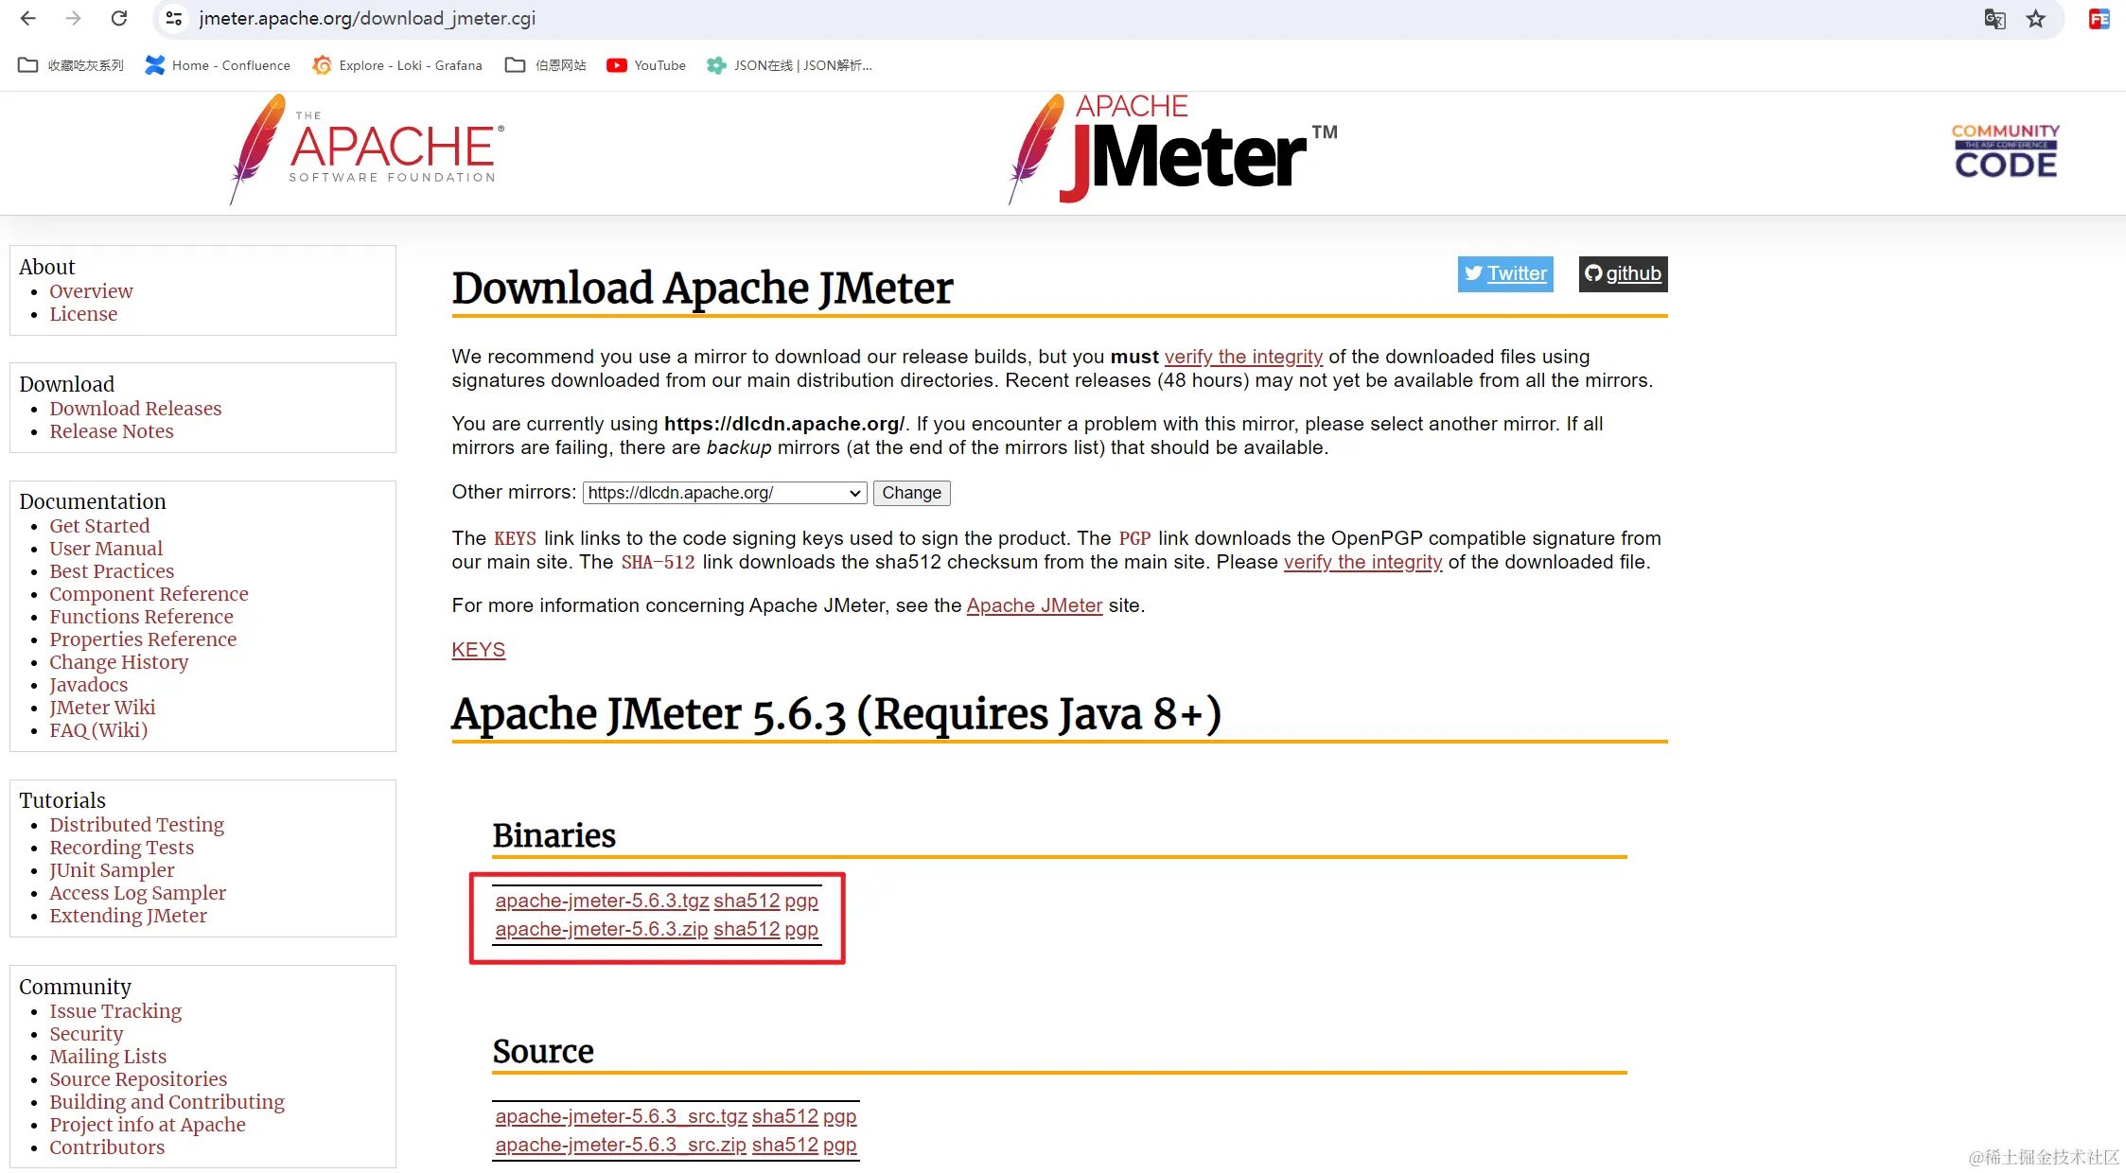Open sha512 for source zip
The height and width of the screenshot is (1173, 2126).
[784, 1145]
